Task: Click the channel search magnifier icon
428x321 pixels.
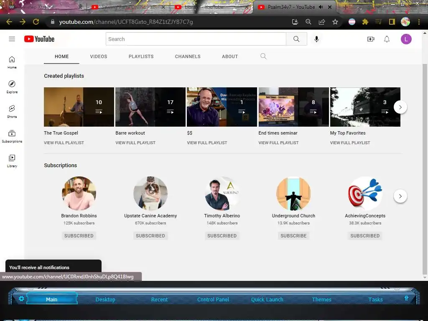Action: (263, 56)
